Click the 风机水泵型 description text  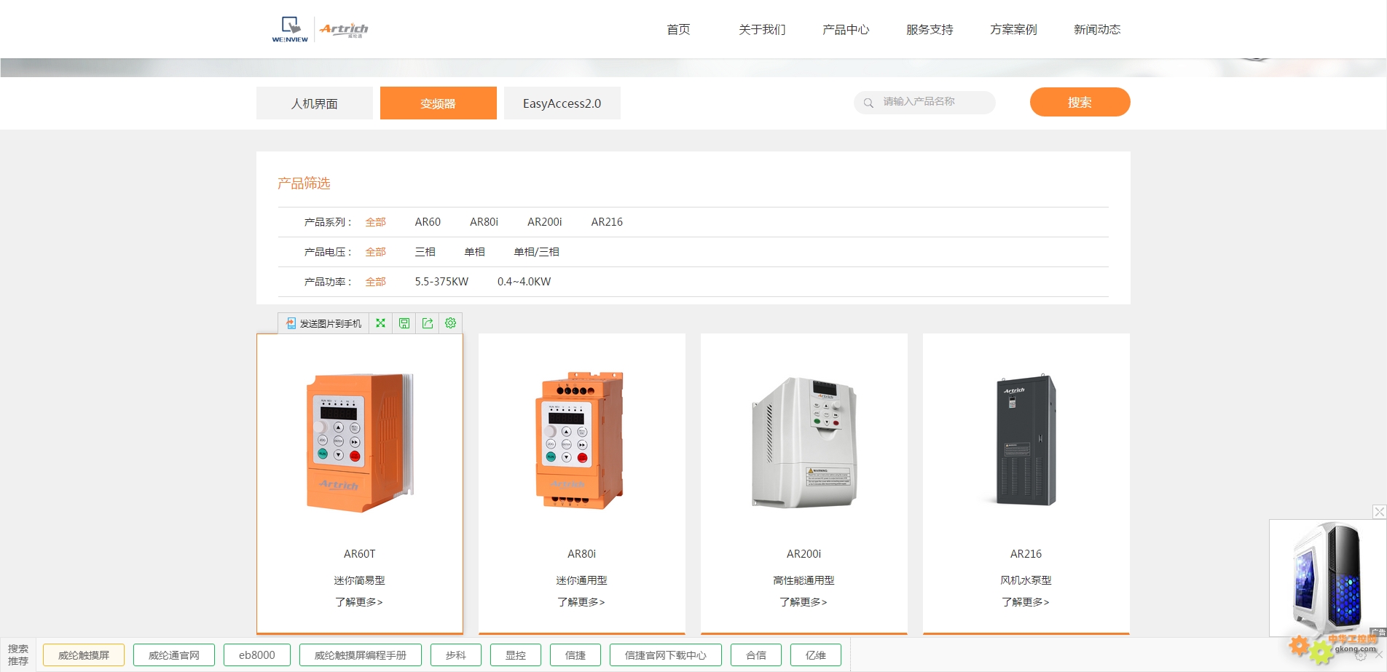[1026, 580]
